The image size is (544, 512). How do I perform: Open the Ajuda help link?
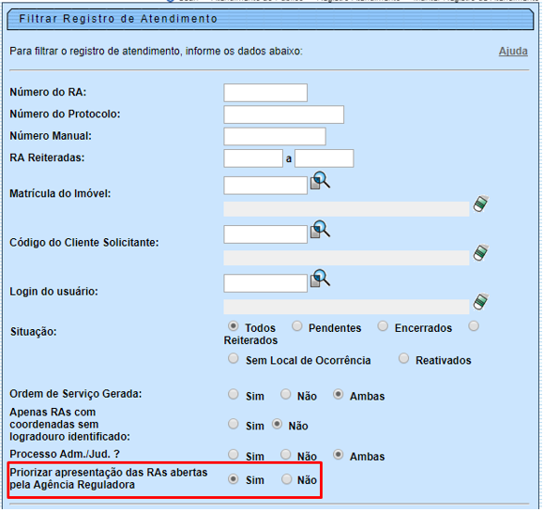click(x=513, y=52)
